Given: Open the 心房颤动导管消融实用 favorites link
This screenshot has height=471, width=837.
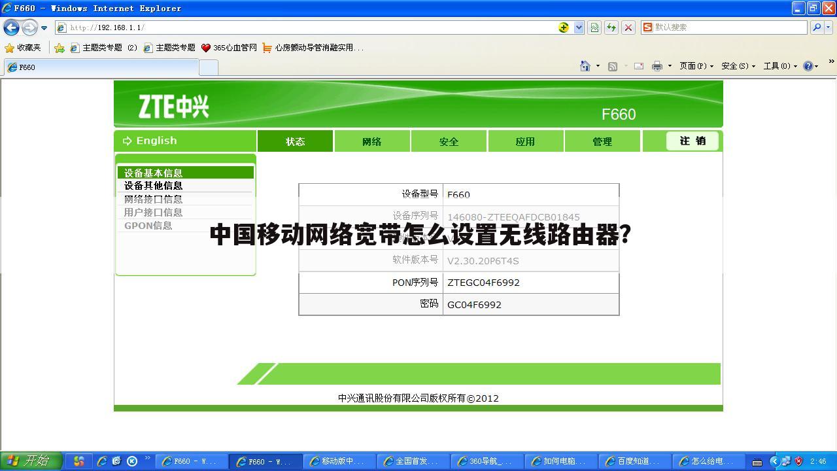Looking at the screenshot, I should (313, 48).
